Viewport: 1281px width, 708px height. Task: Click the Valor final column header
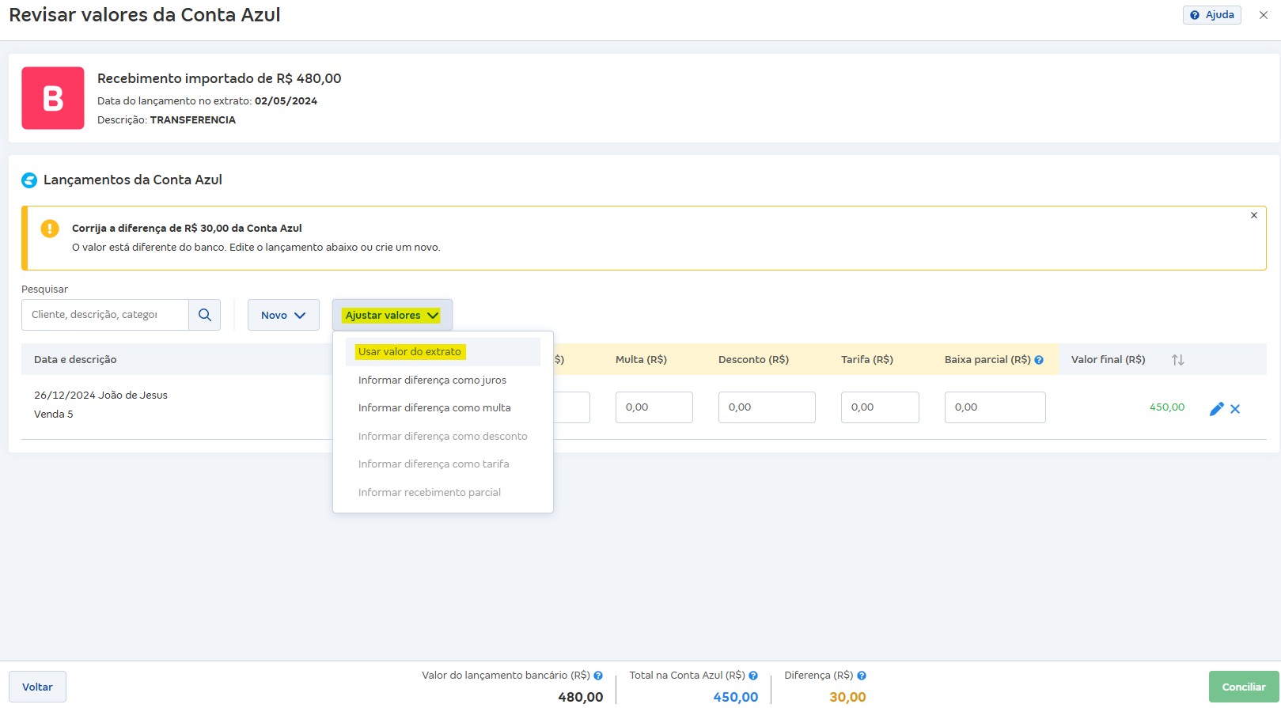(x=1108, y=360)
